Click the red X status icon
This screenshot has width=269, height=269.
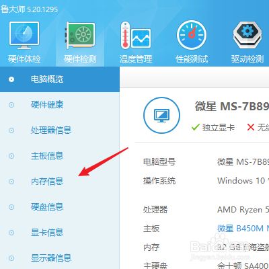coord(250,127)
